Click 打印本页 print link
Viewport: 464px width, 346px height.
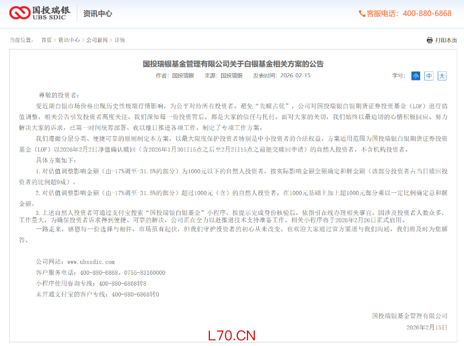tap(446, 40)
